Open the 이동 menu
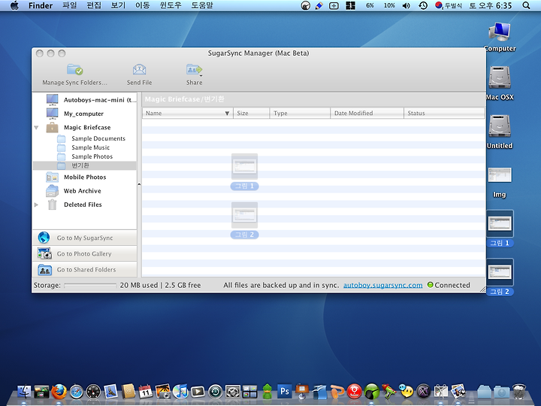Screen dimensions: 541x406 click(142, 5)
